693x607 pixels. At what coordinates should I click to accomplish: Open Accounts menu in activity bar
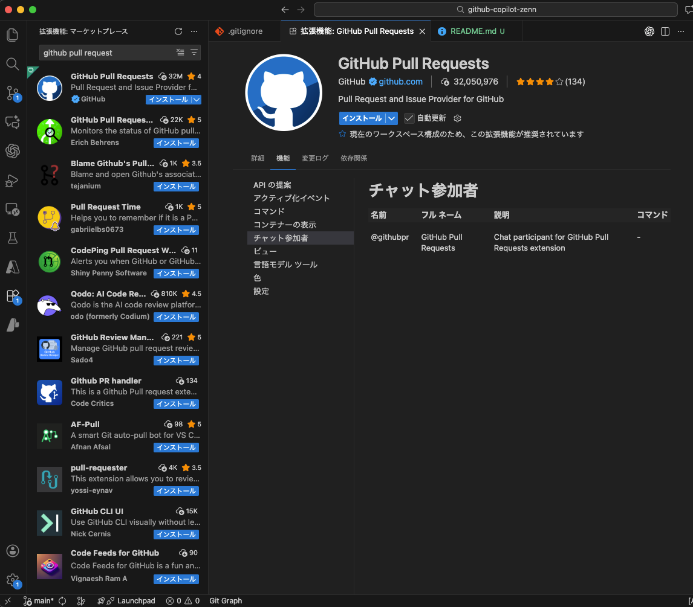click(13, 550)
